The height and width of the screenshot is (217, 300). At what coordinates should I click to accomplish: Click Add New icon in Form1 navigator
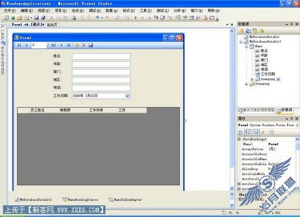[77, 45]
